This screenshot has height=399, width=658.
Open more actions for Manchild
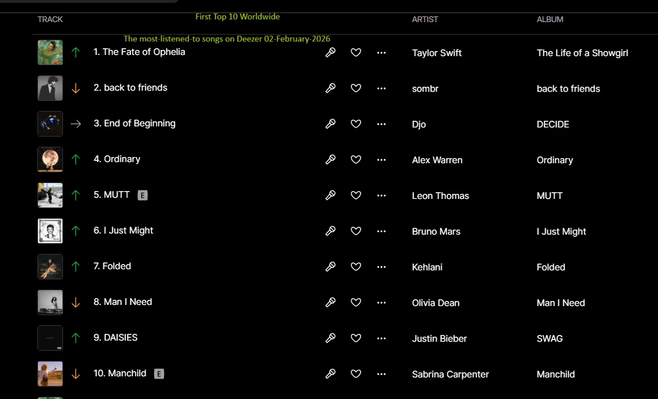(381, 374)
